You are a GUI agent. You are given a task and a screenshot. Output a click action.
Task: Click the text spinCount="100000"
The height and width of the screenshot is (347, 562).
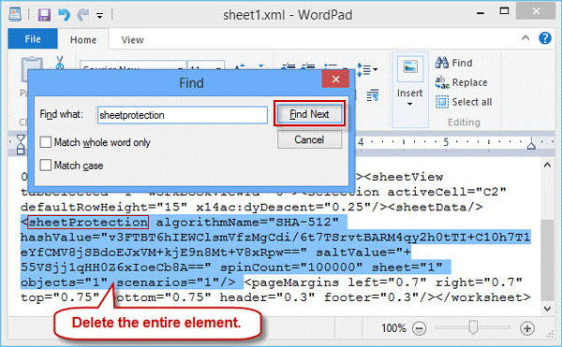291,267
